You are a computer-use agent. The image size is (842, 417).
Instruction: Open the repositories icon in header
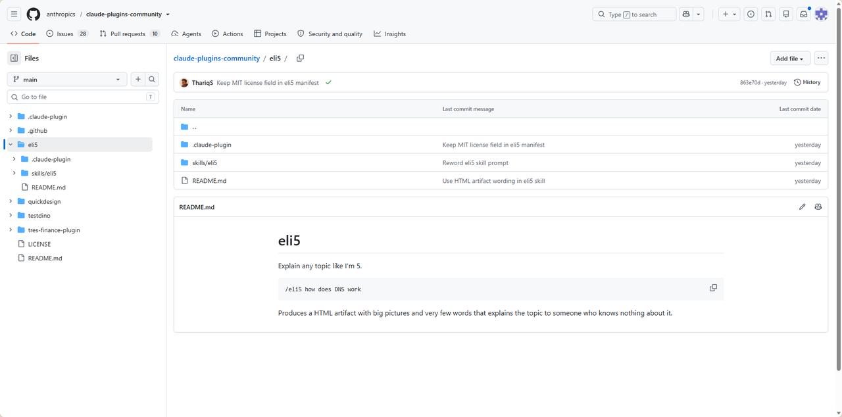(786, 14)
